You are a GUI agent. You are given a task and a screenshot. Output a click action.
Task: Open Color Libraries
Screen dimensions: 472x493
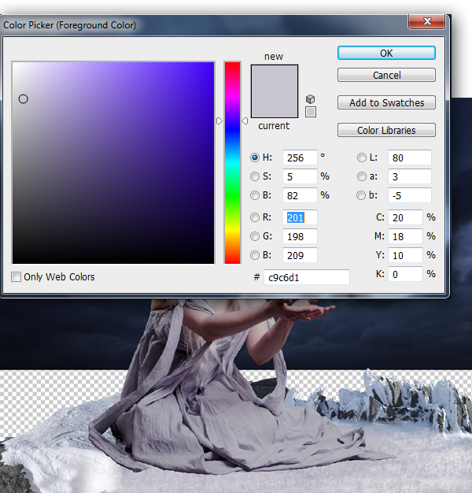point(386,131)
